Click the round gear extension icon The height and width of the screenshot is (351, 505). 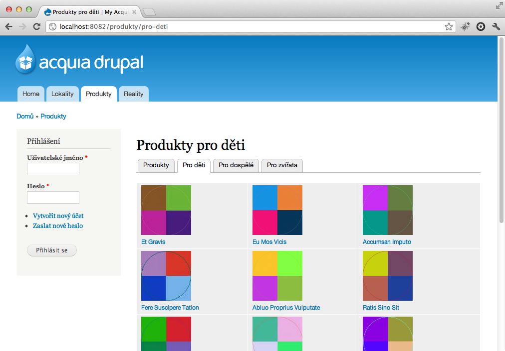click(x=481, y=26)
